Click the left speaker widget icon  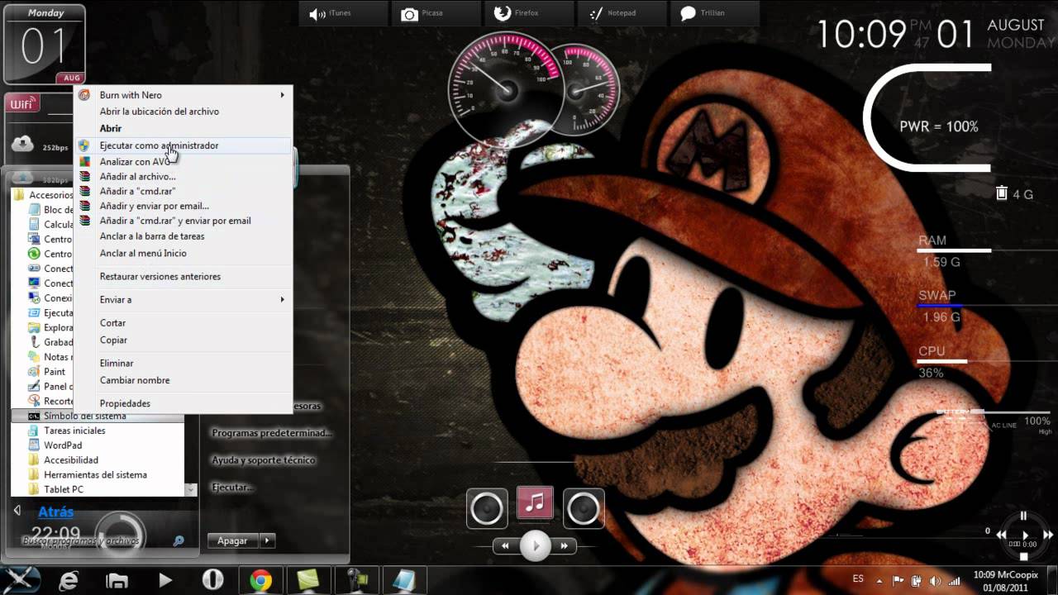tap(486, 507)
